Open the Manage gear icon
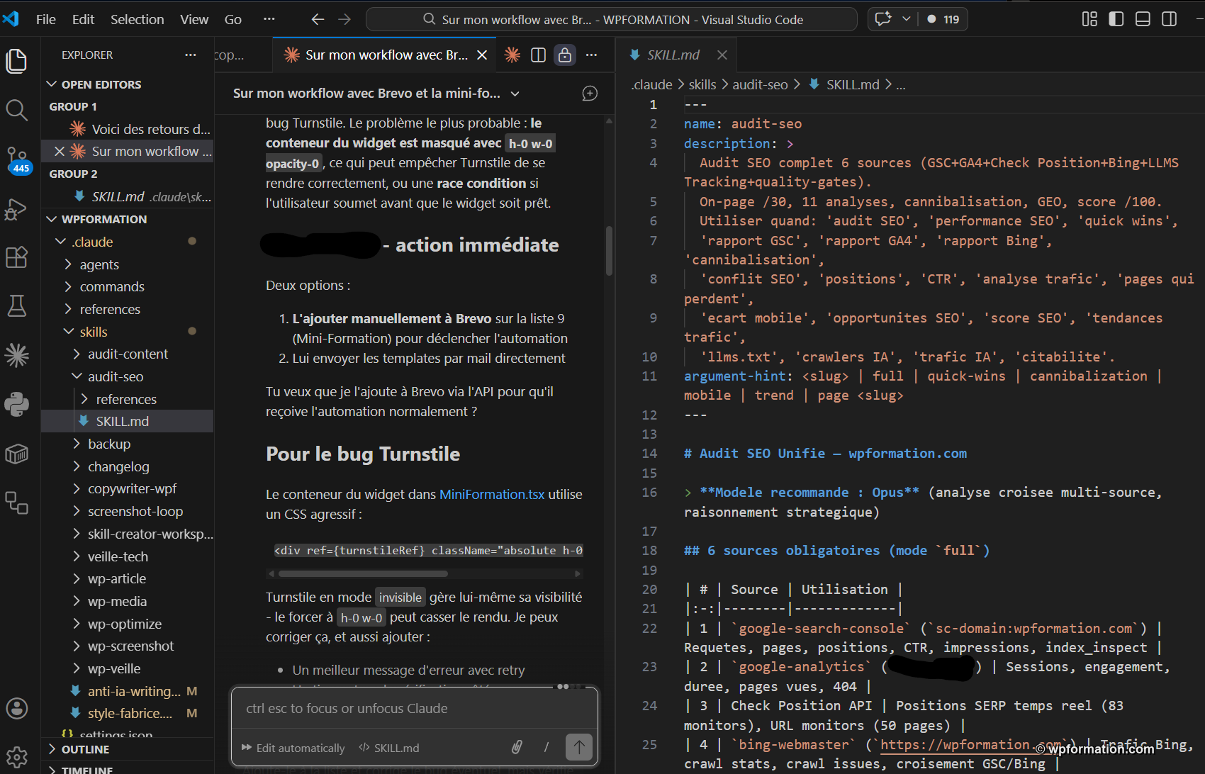The image size is (1205, 774). click(17, 756)
